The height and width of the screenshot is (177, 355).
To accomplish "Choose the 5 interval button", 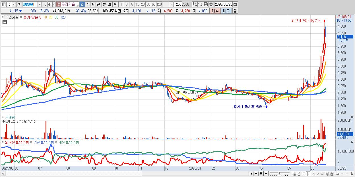I will (x=132, y=4).
